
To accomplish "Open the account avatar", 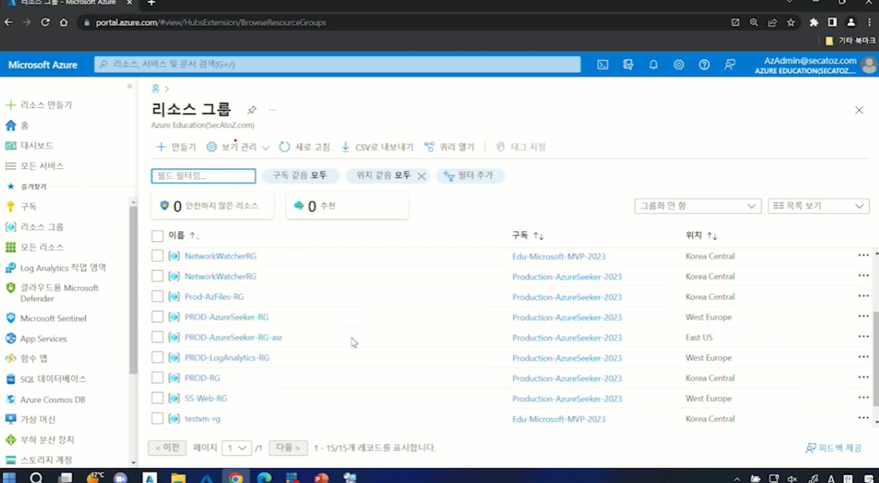I will pyautogui.click(x=869, y=65).
